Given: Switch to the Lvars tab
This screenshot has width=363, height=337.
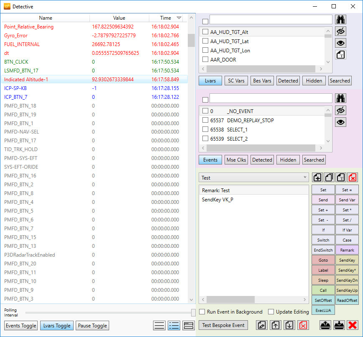Looking at the screenshot, I should coord(210,81).
